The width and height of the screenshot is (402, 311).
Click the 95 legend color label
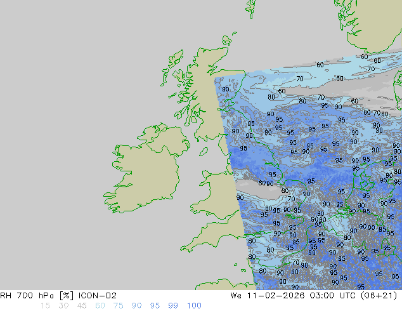pyautogui.click(x=155, y=306)
